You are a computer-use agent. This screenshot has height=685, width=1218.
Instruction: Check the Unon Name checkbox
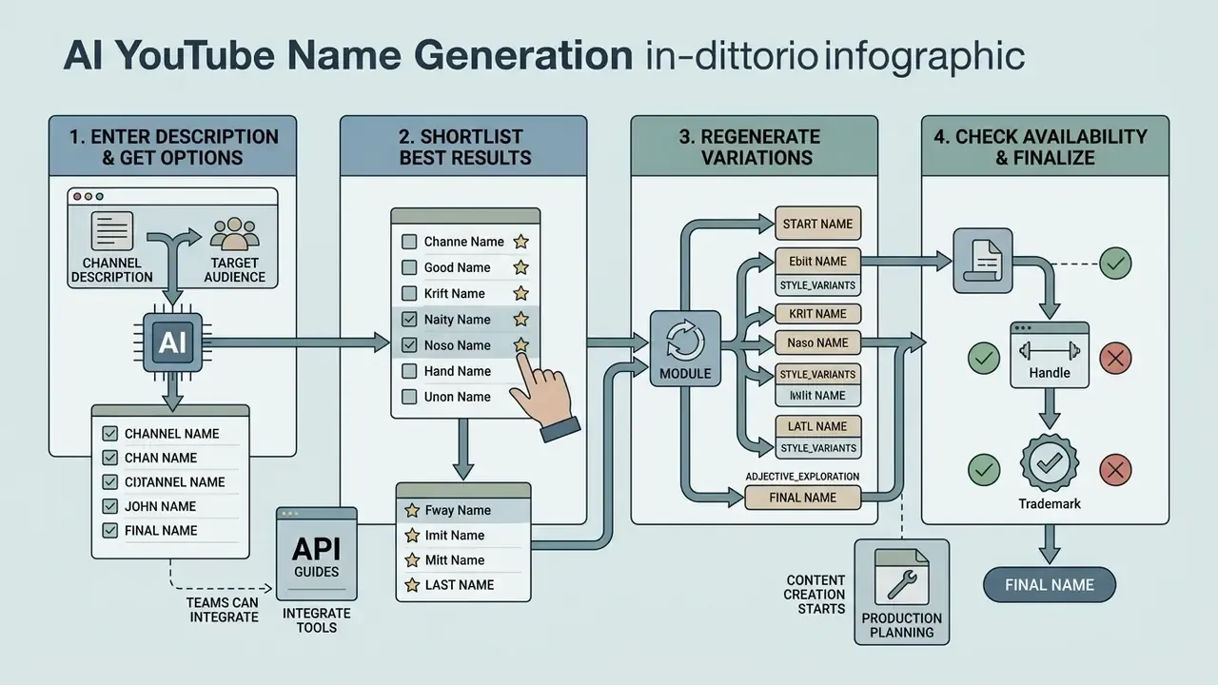pos(409,397)
